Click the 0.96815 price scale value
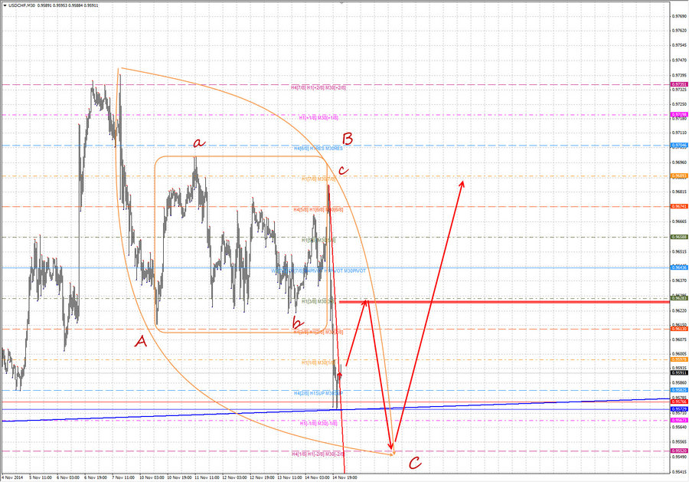 pyautogui.click(x=679, y=192)
